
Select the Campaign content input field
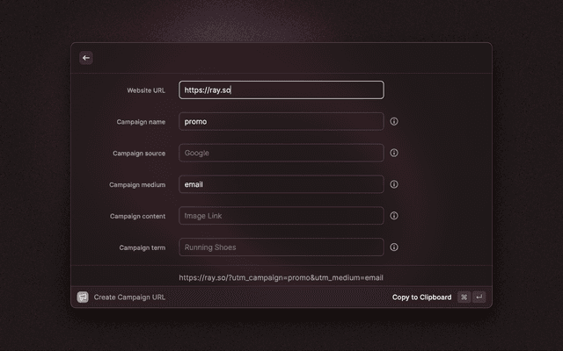(281, 216)
